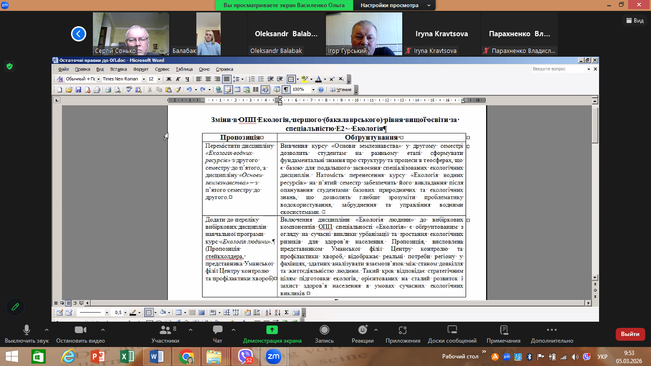Open the Таблица menu
The height and width of the screenshot is (366, 651).
point(184,69)
